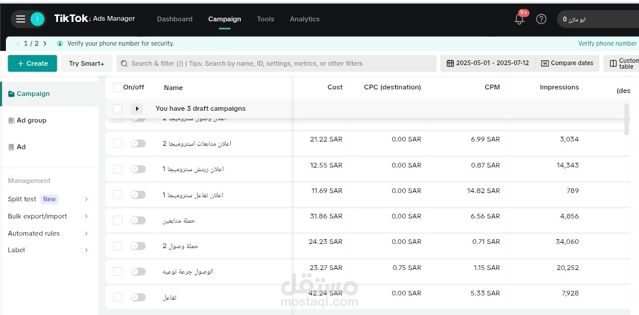Sort by the Cost column header

click(335, 87)
